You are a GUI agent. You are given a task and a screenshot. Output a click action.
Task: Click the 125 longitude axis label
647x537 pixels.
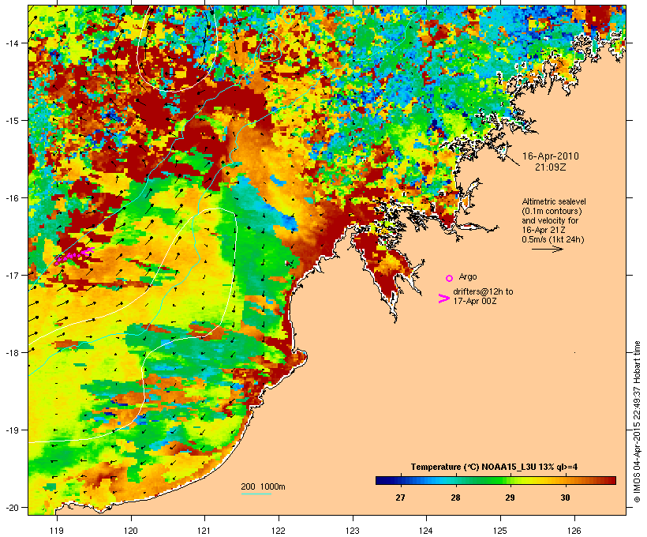(x=500, y=531)
